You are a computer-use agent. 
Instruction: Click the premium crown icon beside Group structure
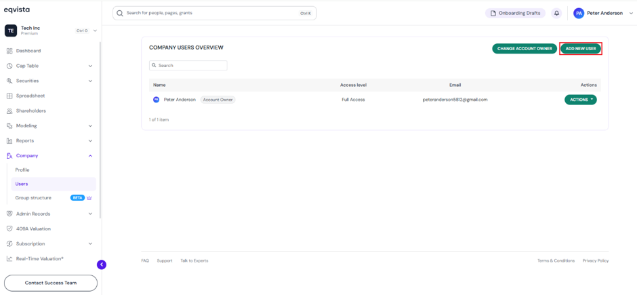(x=89, y=198)
